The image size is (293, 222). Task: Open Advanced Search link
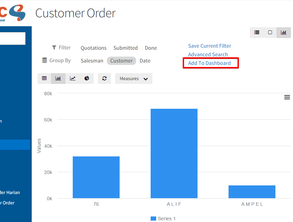tap(208, 55)
